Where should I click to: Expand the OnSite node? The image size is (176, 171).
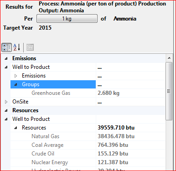[6, 102]
